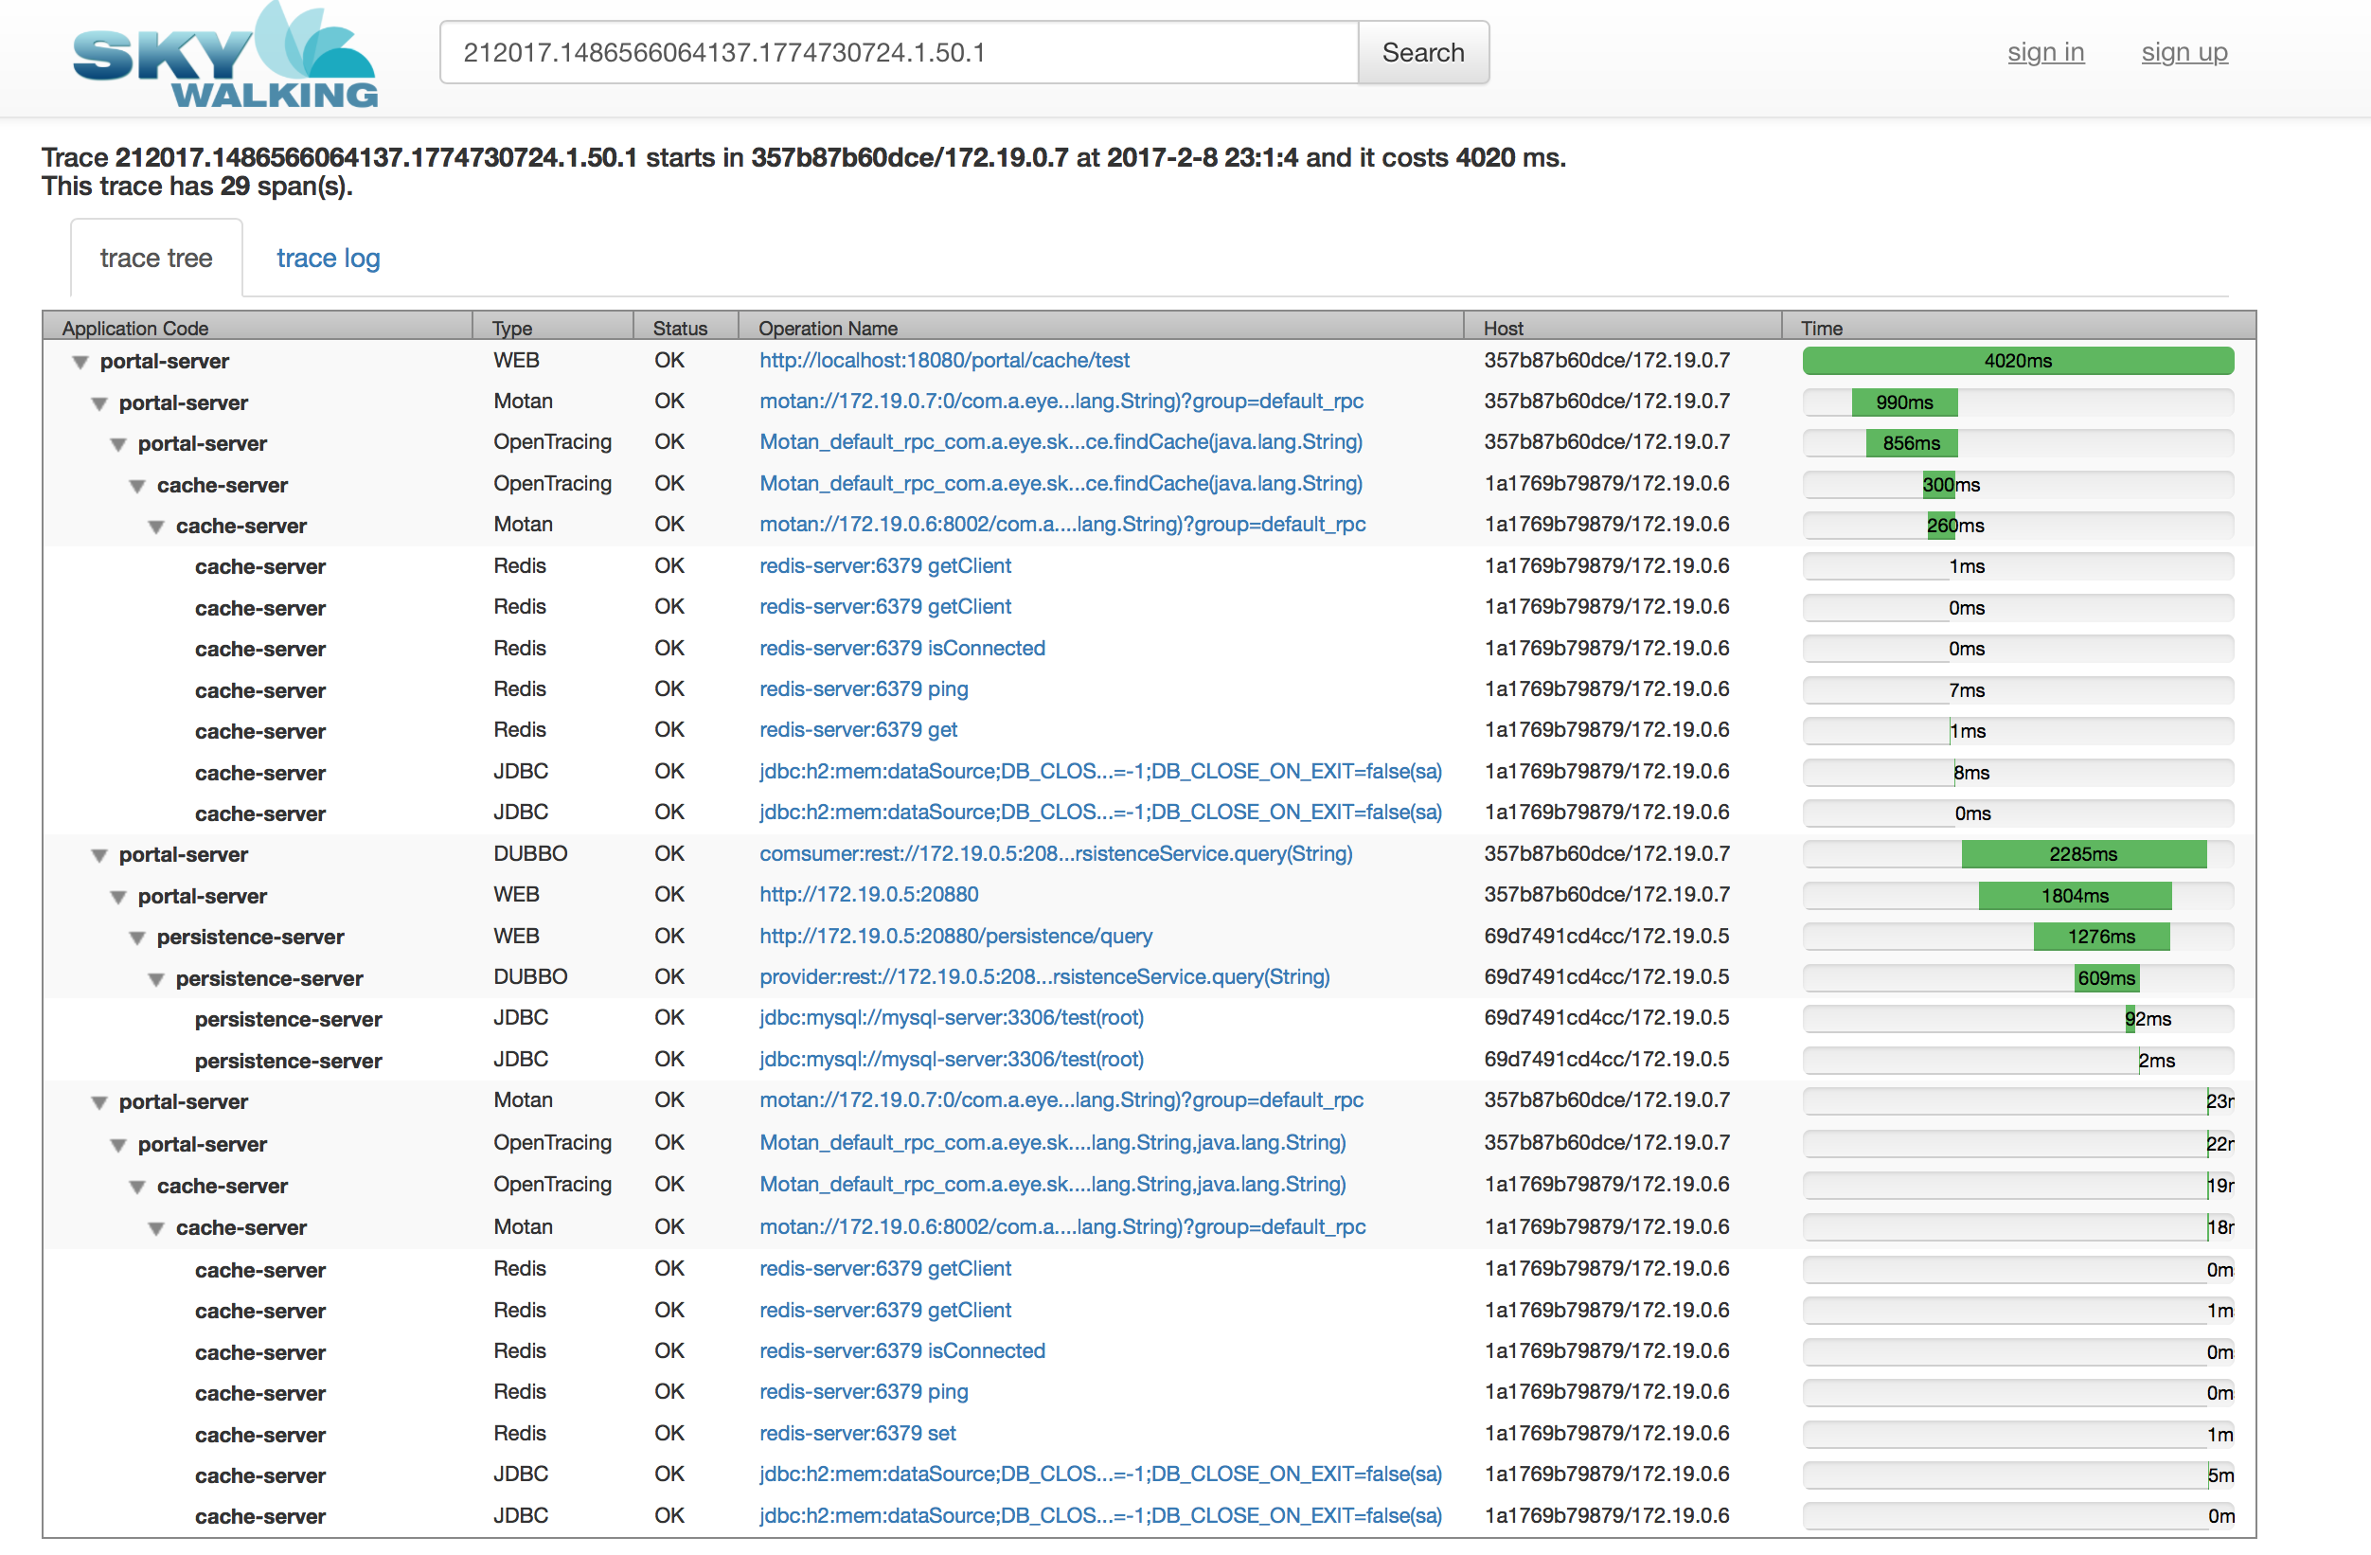Switch to the trace log tab
The height and width of the screenshot is (1555, 2371).
point(329,258)
